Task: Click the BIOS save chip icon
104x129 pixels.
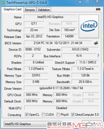Action: click(x=96, y=43)
